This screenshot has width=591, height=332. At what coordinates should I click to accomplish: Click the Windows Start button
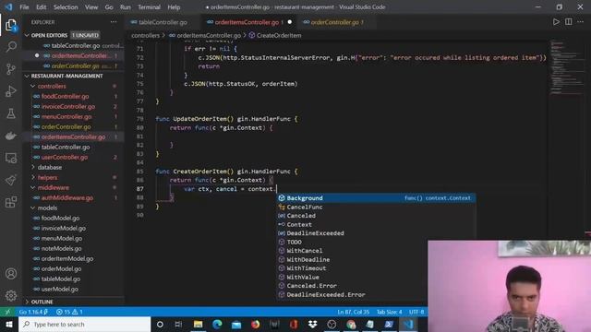pos(9,324)
